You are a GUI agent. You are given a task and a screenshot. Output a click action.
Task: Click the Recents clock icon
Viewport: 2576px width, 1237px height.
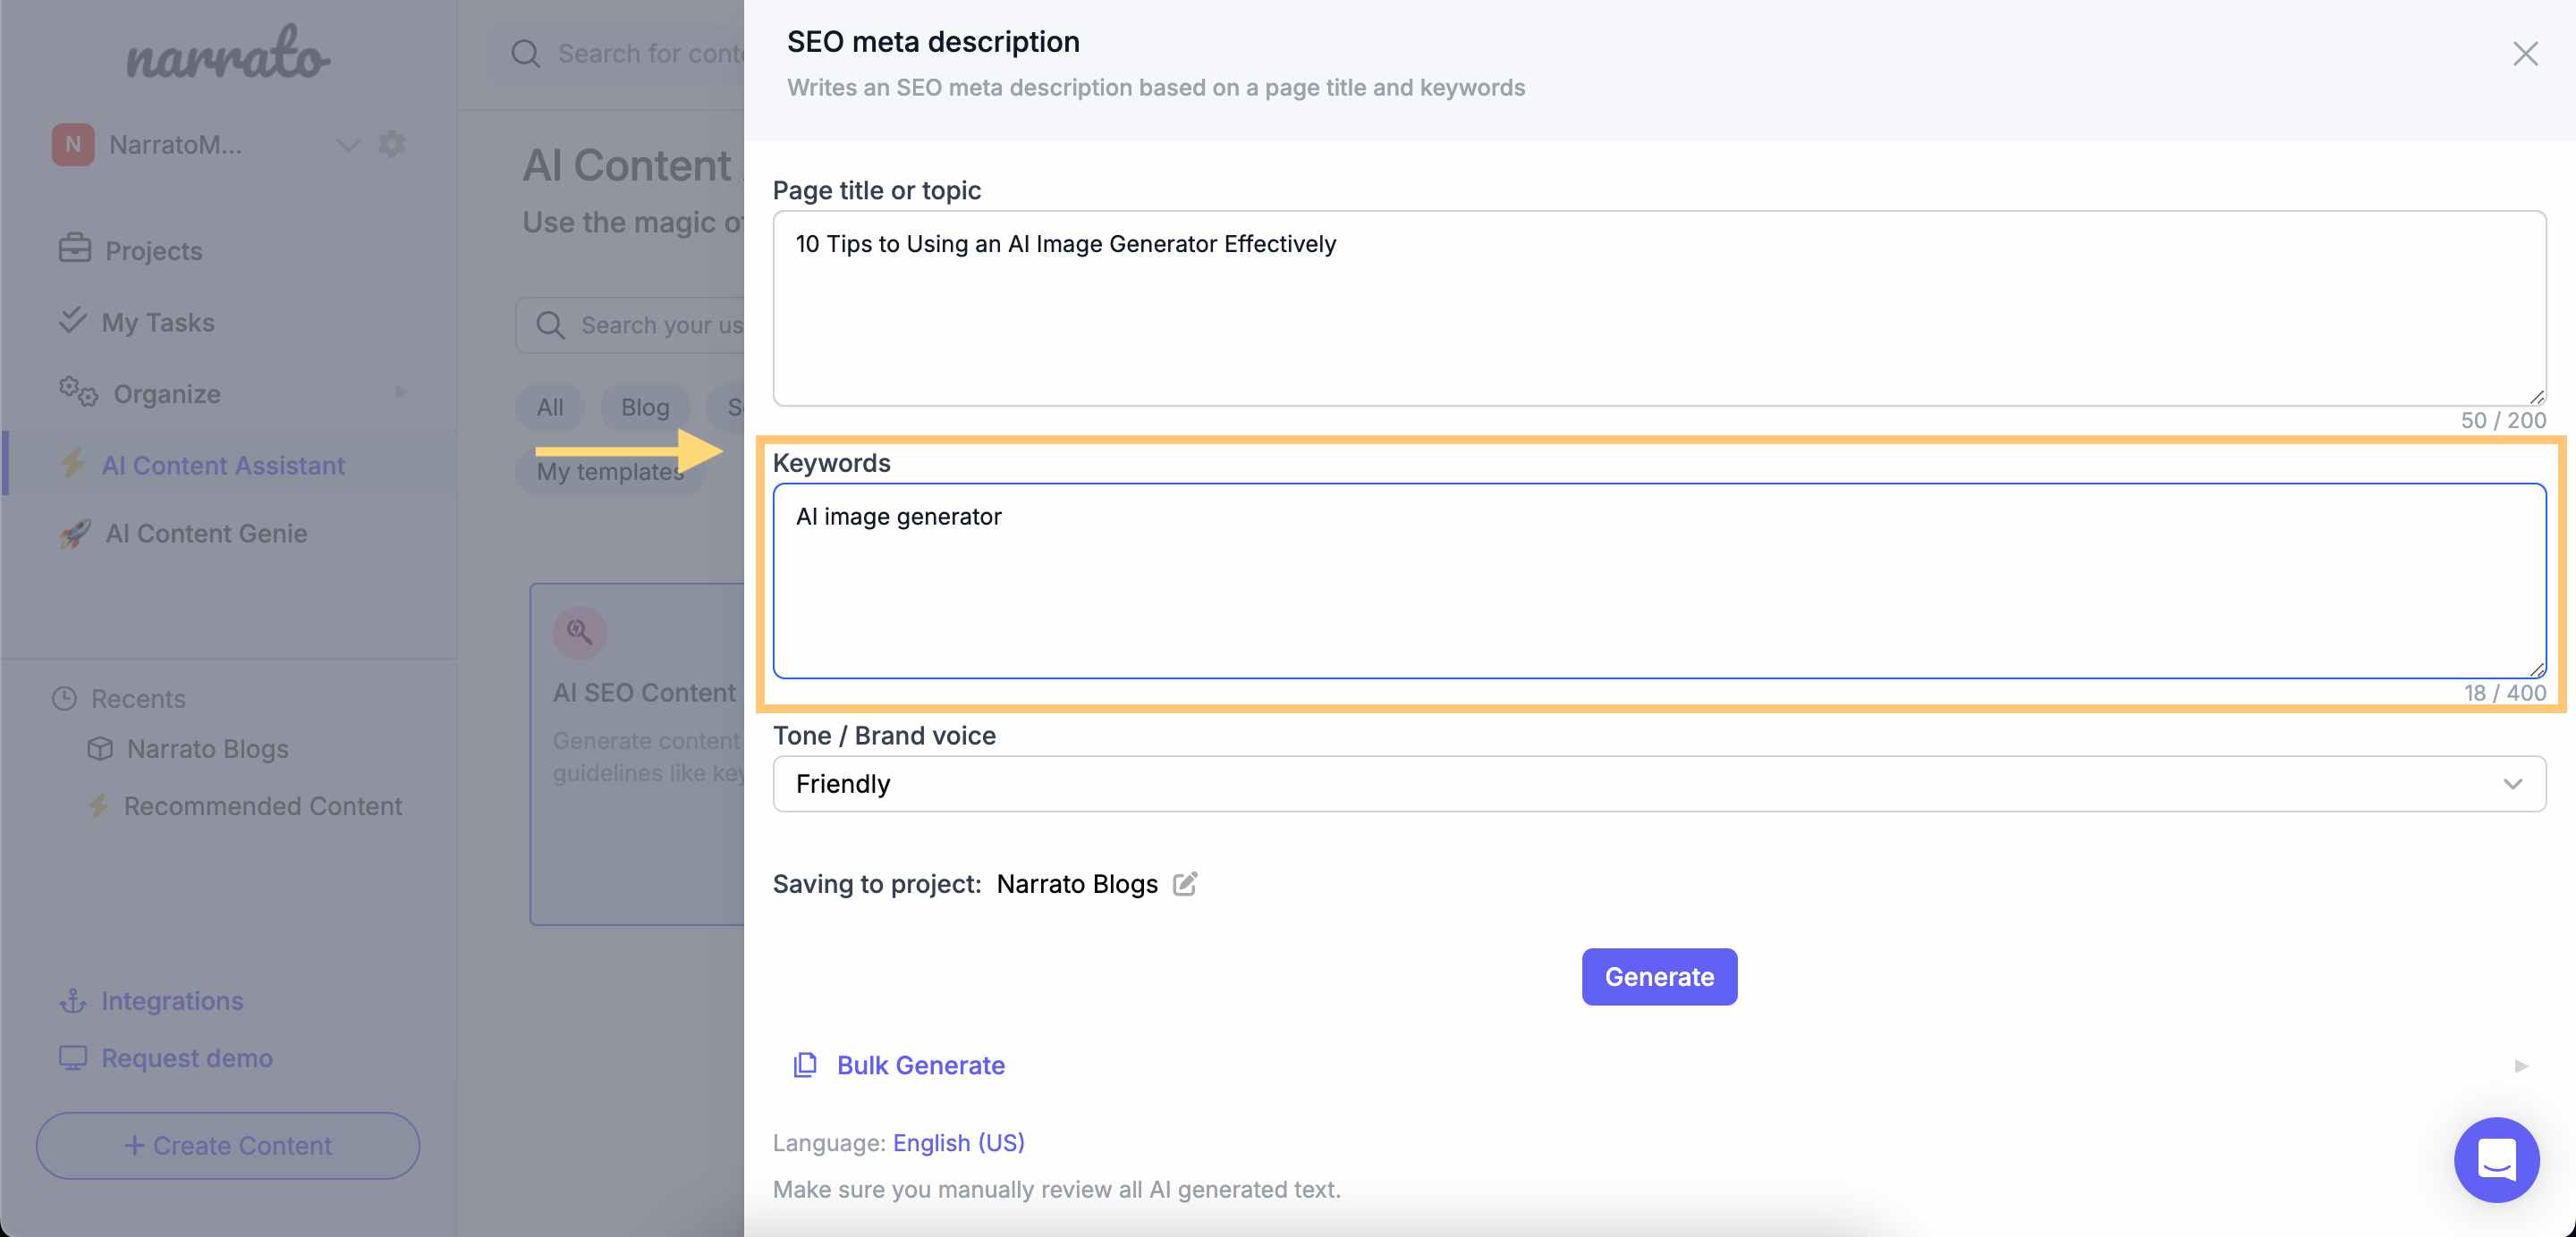[64, 698]
